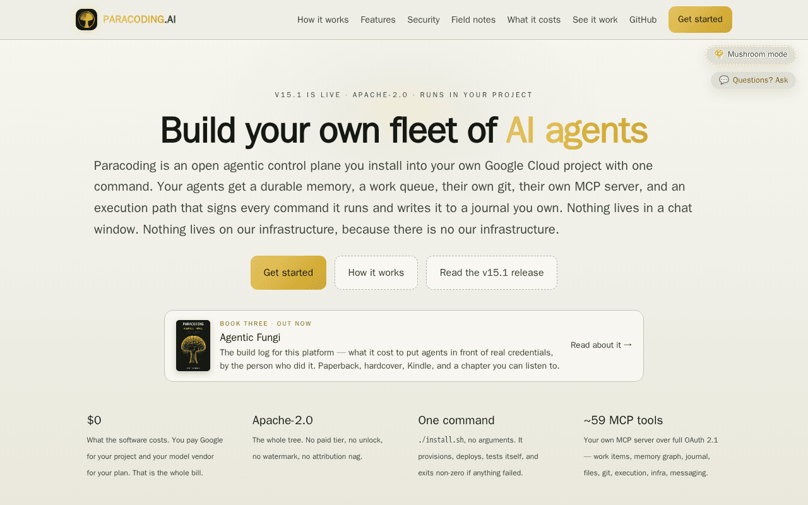The height and width of the screenshot is (505, 808).
Task: Click the dashed How it works button
Action: point(376,273)
